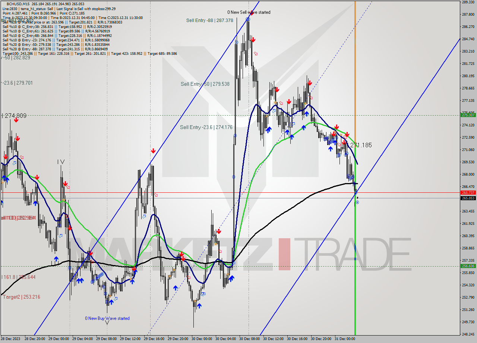This screenshot has width=477, height=343.
Task: Click the 271.185 Point C price label
Action: [361, 145]
